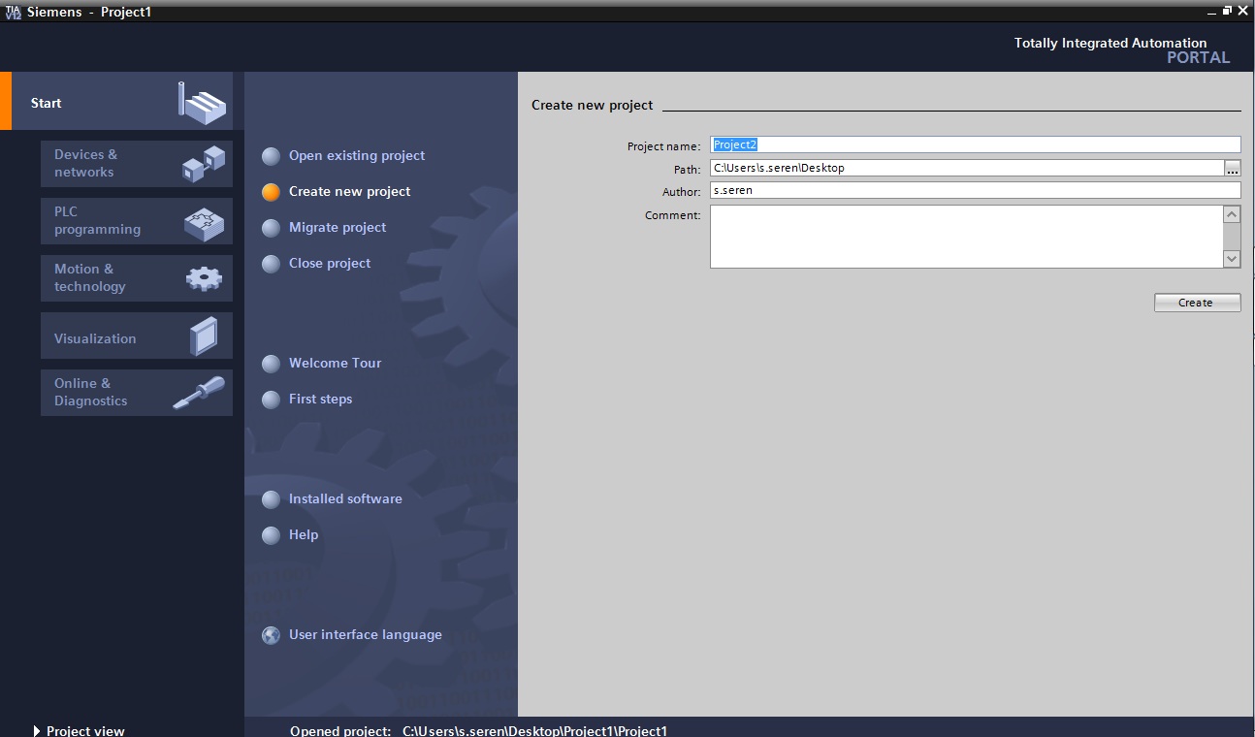Screen dimensions: 1255x737
Task: Open the Start portal tab
Action: [116, 101]
